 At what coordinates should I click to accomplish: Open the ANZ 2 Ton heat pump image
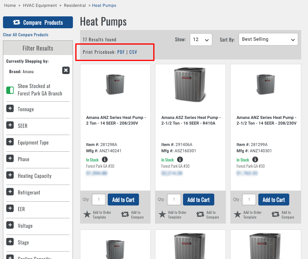coord(115,84)
